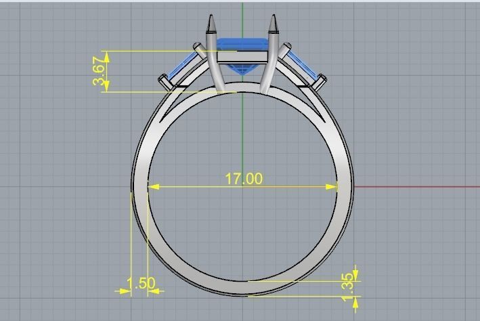Select the 17.00 inner diameter dimension text
This screenshot has height=321, width=480.
[244, 179]
